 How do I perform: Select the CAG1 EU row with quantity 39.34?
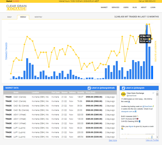coord(60,106)
